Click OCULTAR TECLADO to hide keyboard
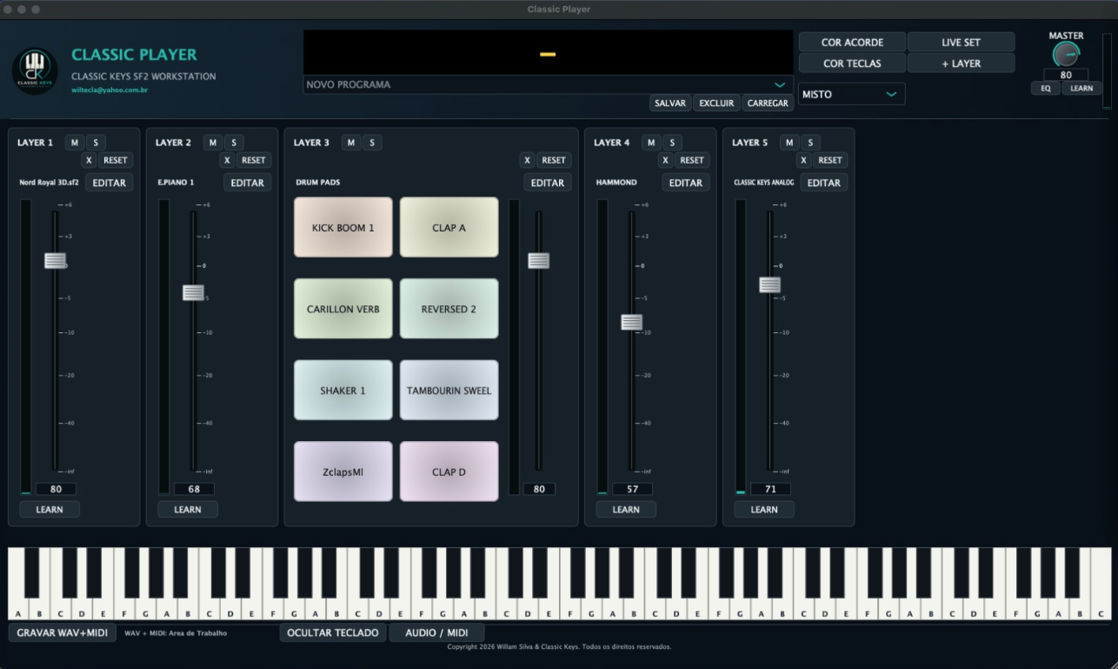This screenshot has width=1118, height=669. [x=333, y=632]
